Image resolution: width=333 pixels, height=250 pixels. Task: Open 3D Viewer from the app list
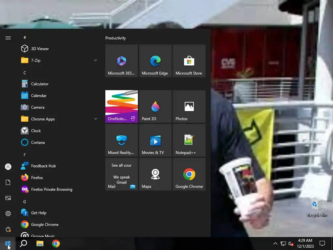60,49
